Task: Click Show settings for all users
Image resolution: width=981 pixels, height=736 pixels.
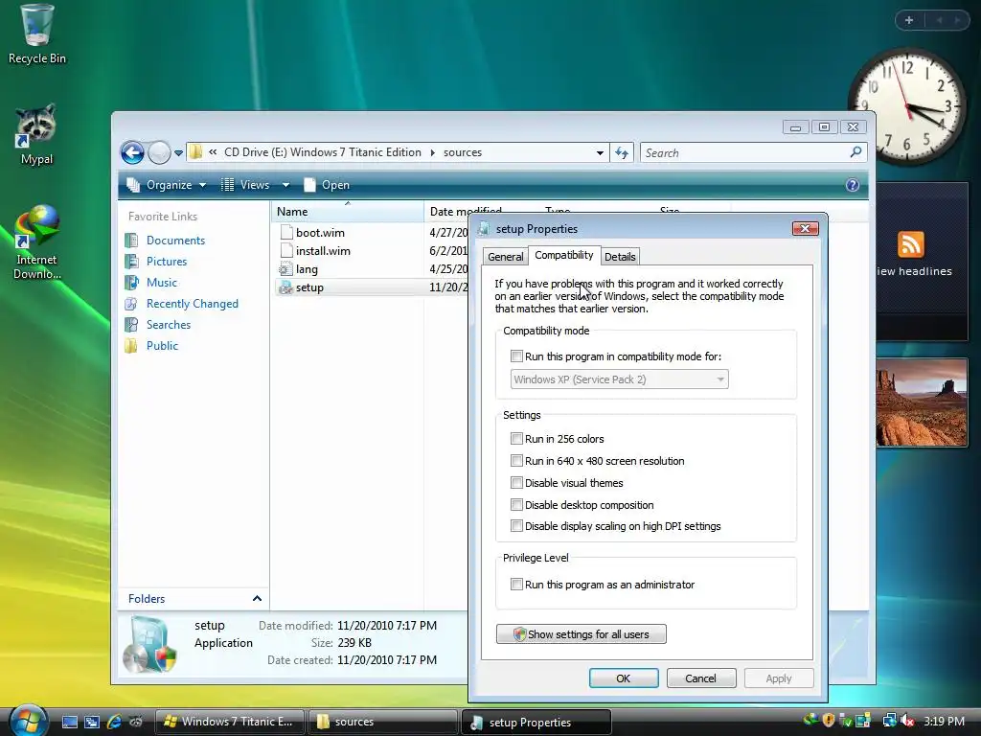Action: [582, 634]
